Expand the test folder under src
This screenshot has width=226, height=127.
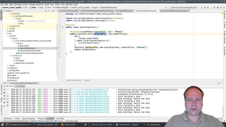[8, 66]
